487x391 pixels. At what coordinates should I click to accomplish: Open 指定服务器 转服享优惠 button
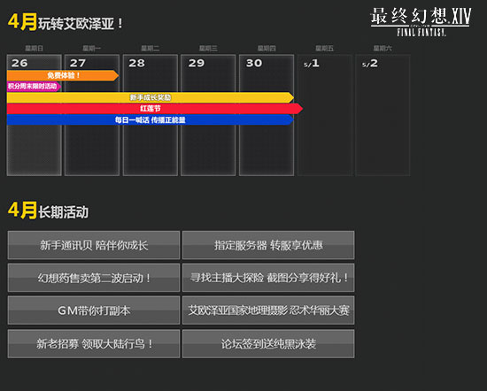[x=268, y=245]
